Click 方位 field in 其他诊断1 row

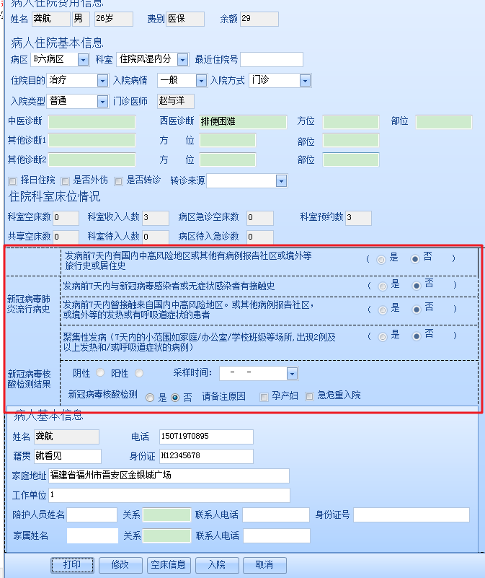pyautogui.click(x=228, y=141)
